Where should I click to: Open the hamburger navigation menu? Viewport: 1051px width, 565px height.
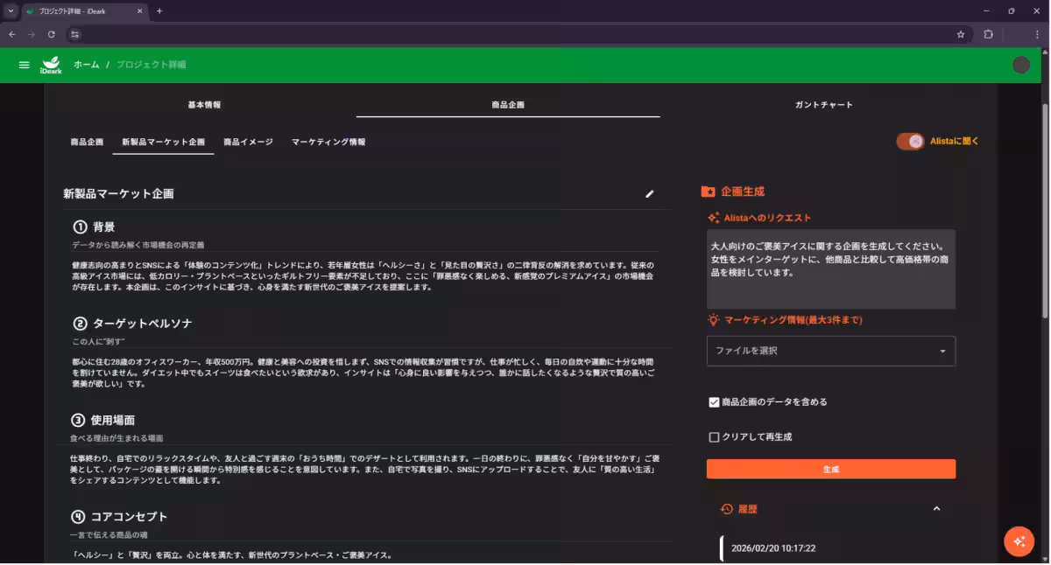[23, 64]
